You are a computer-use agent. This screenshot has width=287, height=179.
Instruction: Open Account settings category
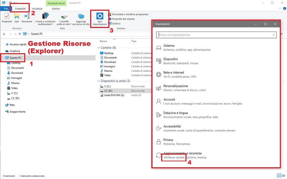(x=199, y=101)
